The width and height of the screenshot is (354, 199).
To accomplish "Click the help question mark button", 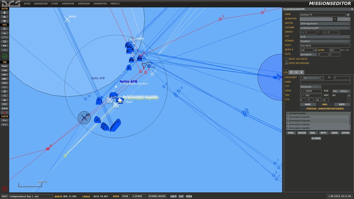I will pyautogui.click(x=348, y=15).
